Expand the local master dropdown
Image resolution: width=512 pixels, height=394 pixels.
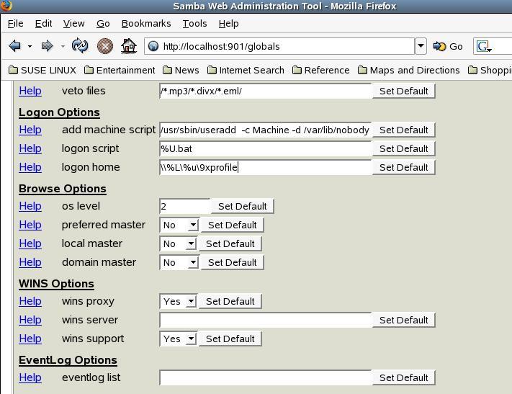[x=178, y=243]
